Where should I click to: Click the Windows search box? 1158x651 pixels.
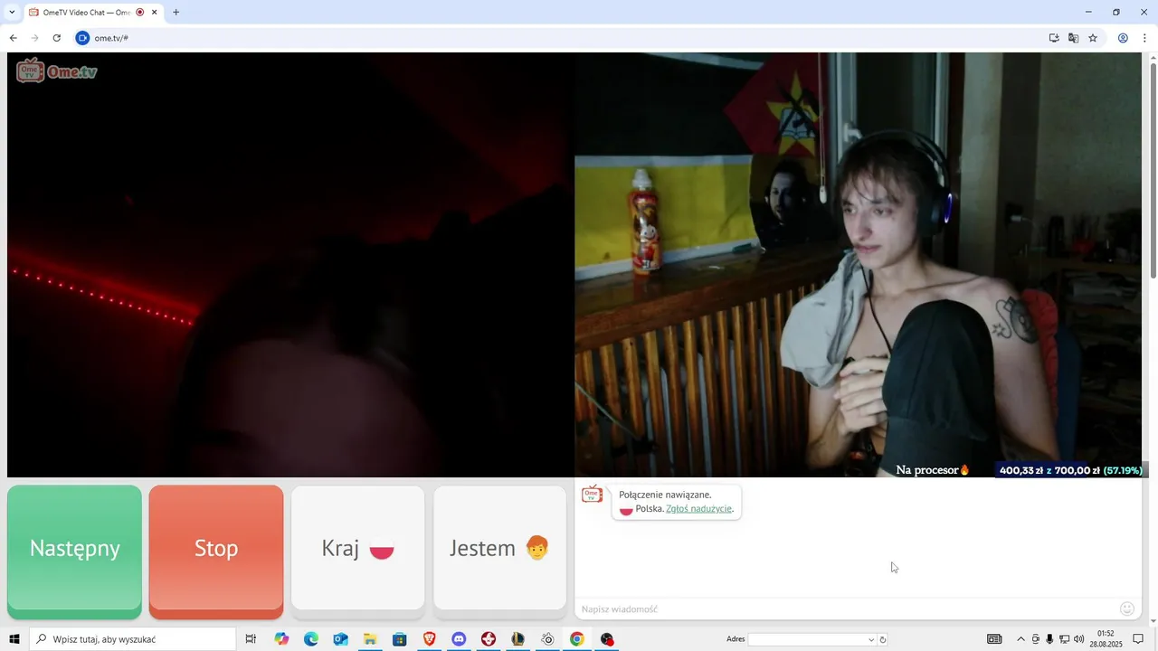coord(132,639)
